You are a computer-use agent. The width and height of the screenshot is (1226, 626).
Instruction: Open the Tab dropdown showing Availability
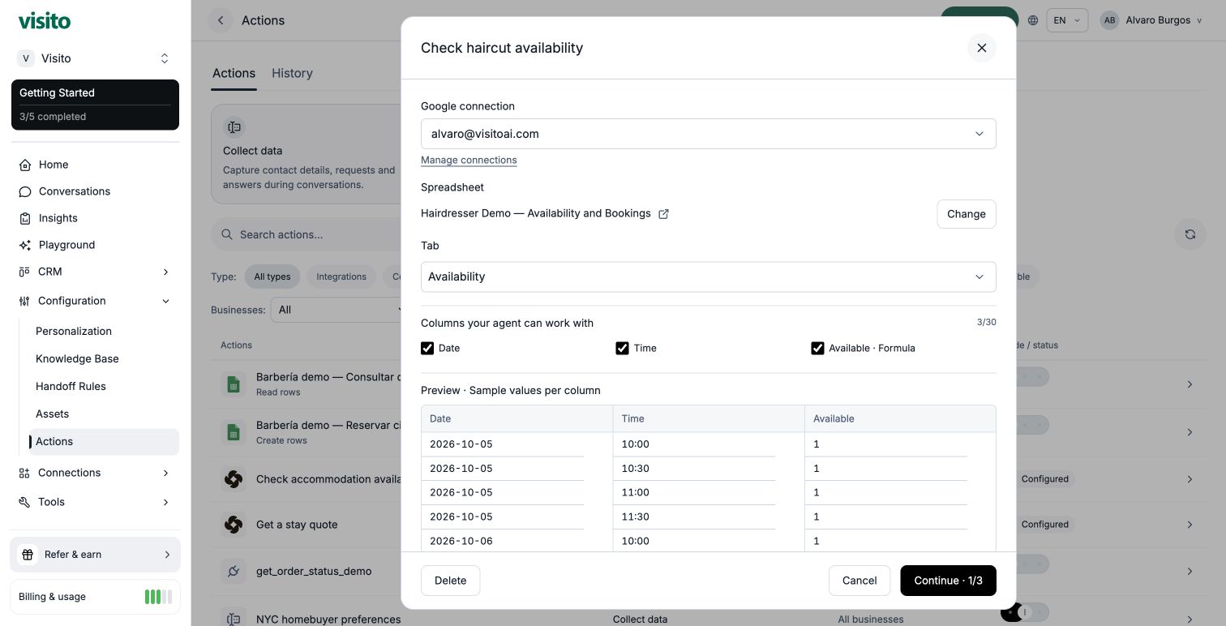coord(708,277)
